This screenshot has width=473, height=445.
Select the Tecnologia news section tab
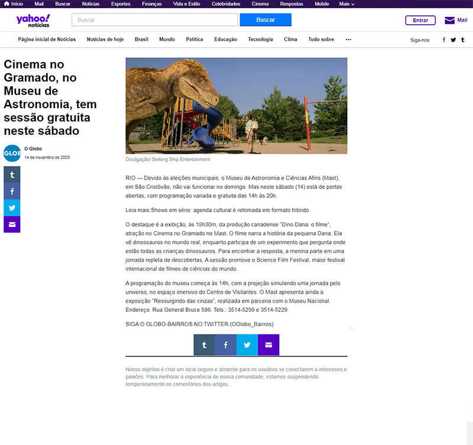click(260, 40)
